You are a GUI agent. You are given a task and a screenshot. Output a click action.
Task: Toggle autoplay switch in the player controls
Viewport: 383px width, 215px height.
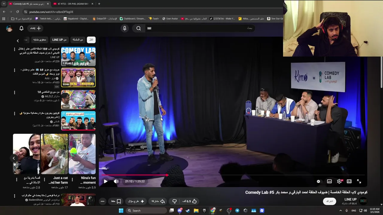pyautogui.click(x=318, y=181)
